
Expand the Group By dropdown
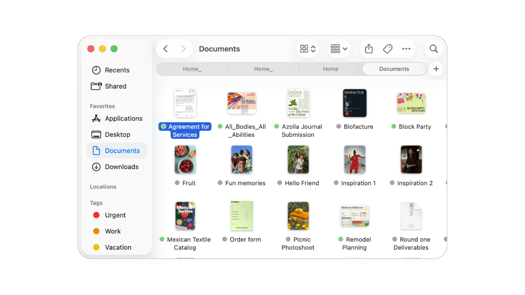pyautogui.click(x=339, y=49)
